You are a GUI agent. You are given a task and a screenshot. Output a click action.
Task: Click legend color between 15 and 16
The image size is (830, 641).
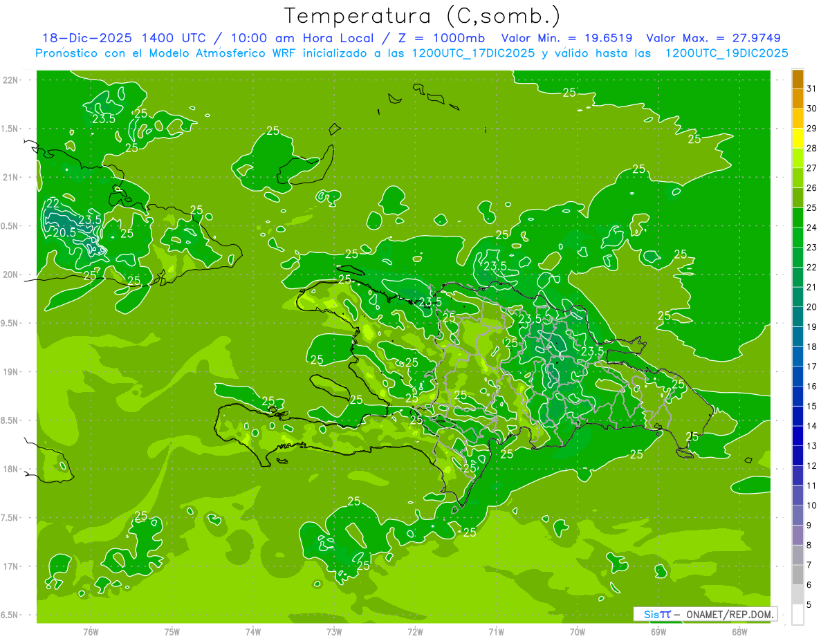797,396
